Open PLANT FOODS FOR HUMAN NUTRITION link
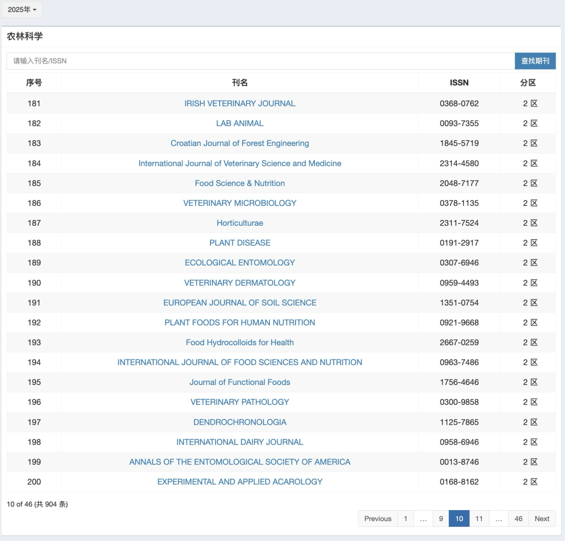565x541 pixels. [x=240, y=323]
